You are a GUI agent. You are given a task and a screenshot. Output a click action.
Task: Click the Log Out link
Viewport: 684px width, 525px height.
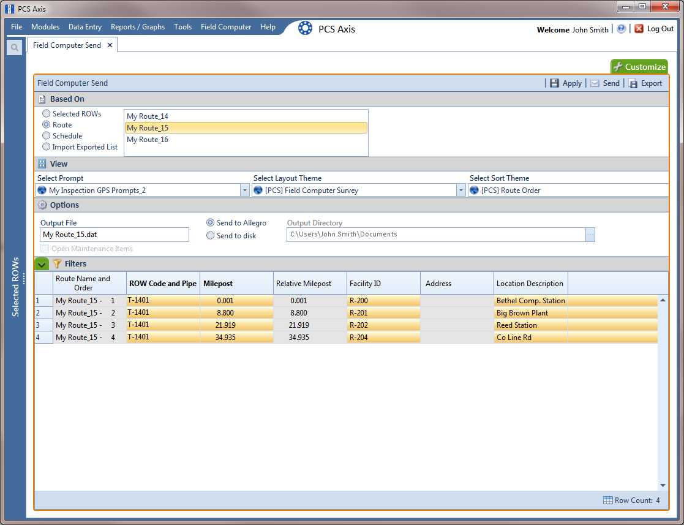(x=661, y=29)
